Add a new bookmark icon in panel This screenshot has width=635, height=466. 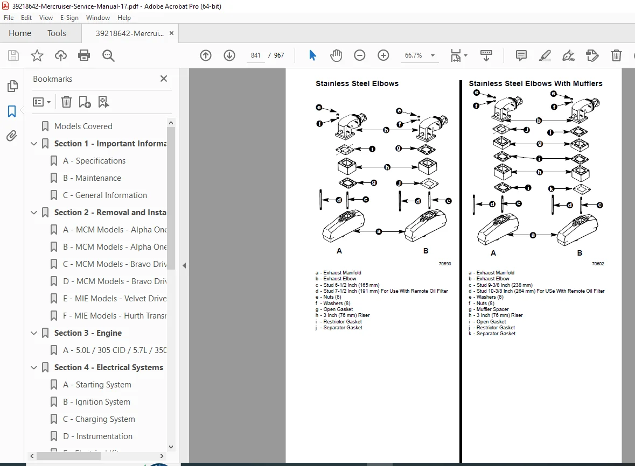click(85, 102)
